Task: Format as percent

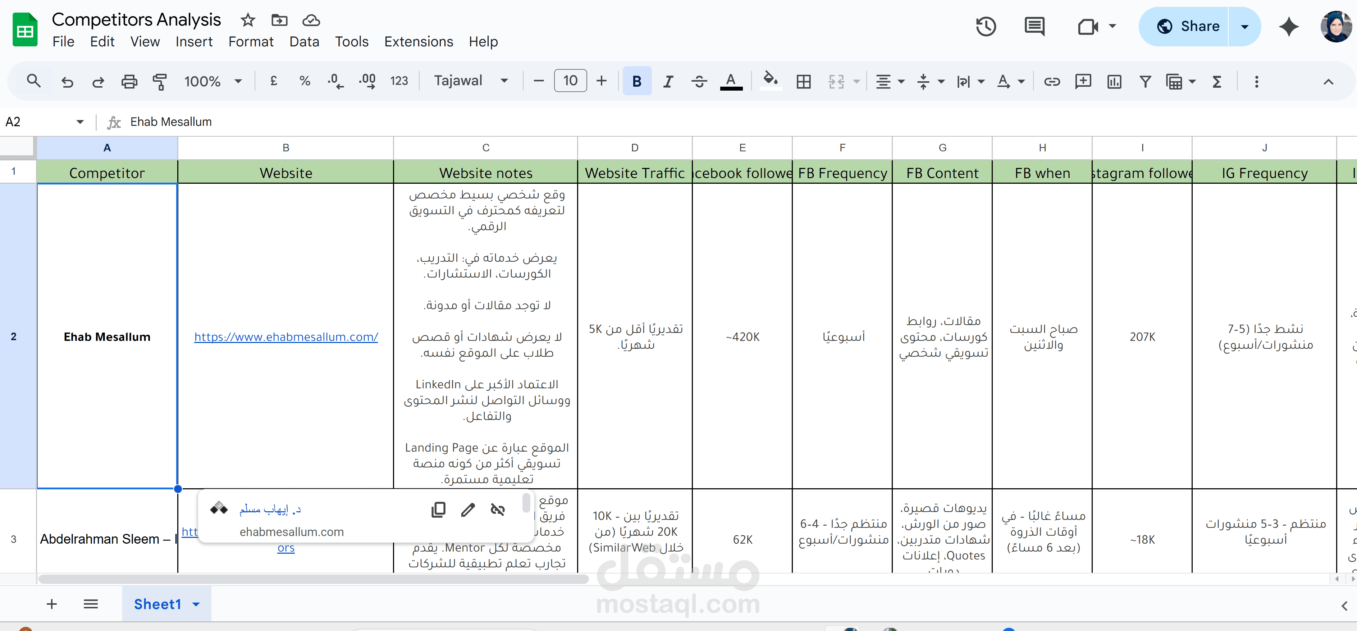Action: [x=305, y=81]
